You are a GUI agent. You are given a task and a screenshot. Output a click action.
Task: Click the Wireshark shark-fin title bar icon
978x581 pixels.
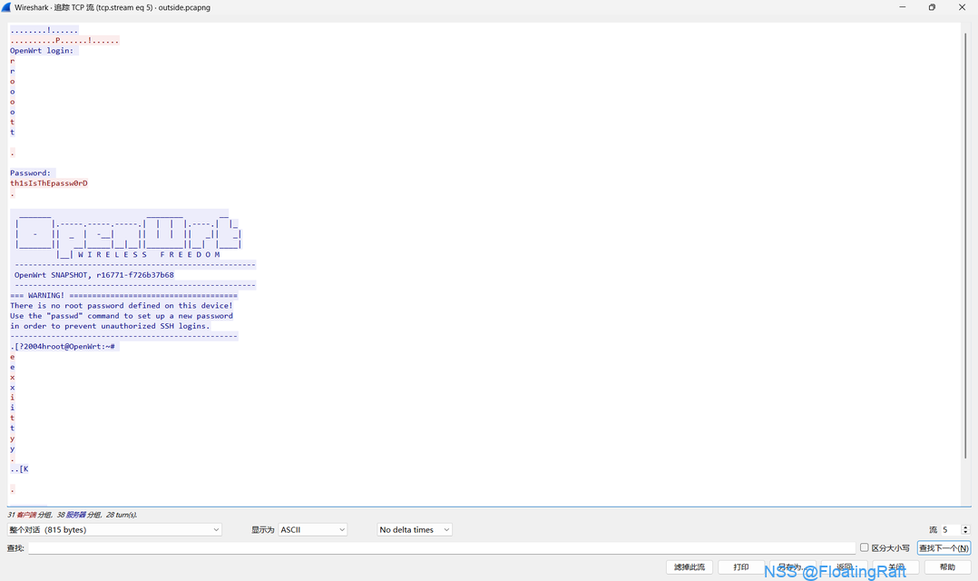6,7
